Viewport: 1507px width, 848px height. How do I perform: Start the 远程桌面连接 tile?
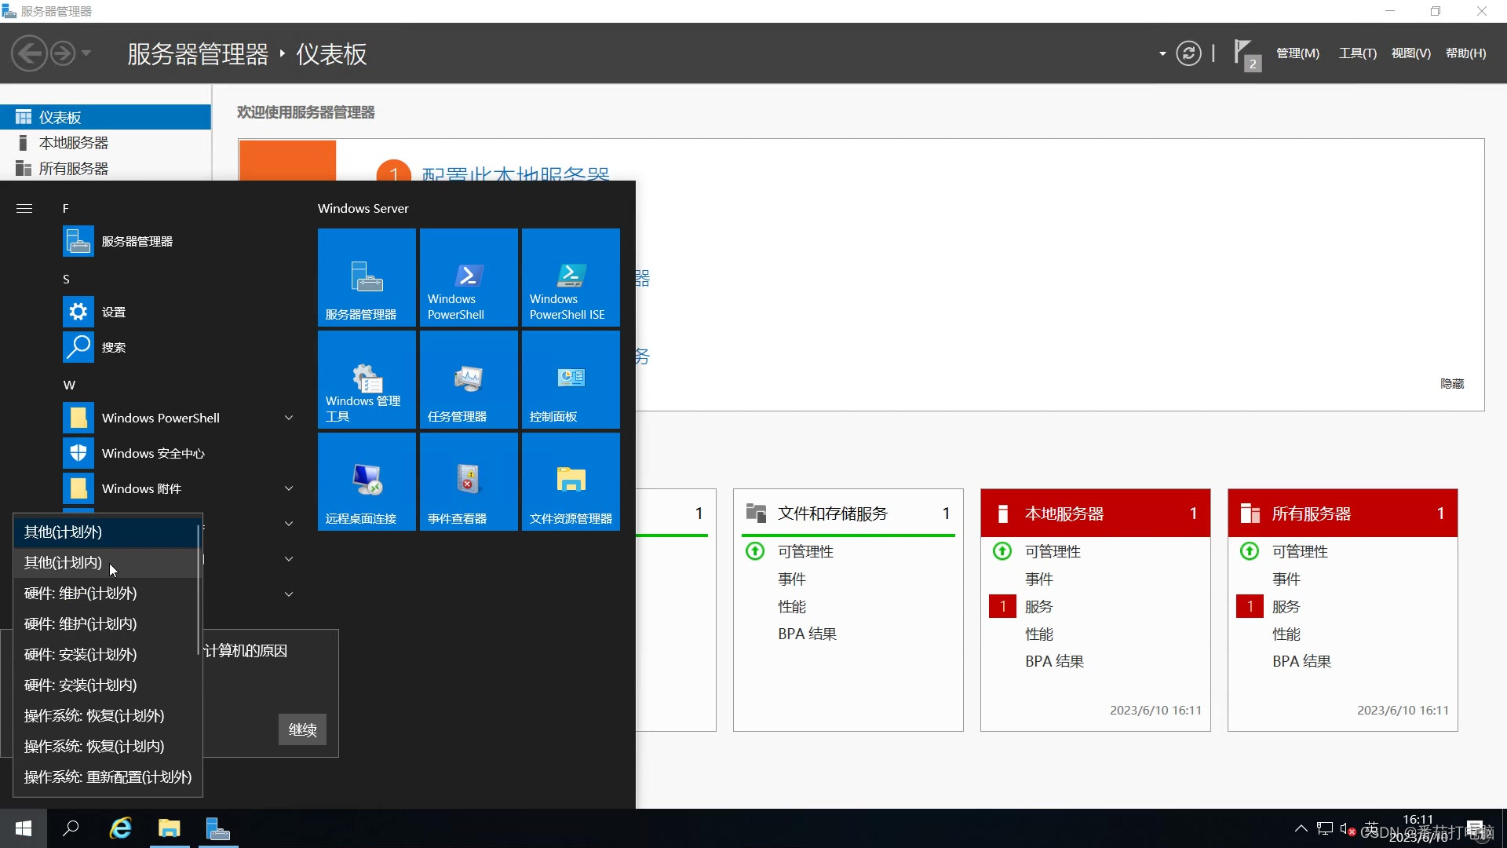367,481
